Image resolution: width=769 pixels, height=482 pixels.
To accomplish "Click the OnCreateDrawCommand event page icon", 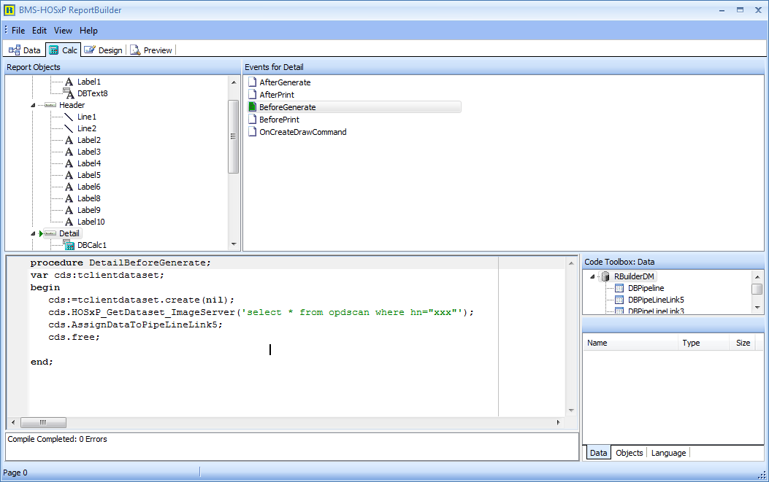I will pyautogui.click(x=253, y=131).
